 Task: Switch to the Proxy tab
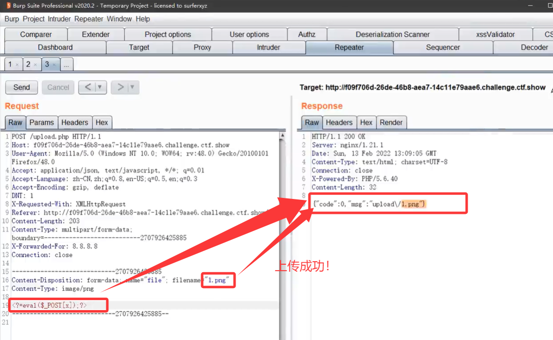[x=203, y=47]
